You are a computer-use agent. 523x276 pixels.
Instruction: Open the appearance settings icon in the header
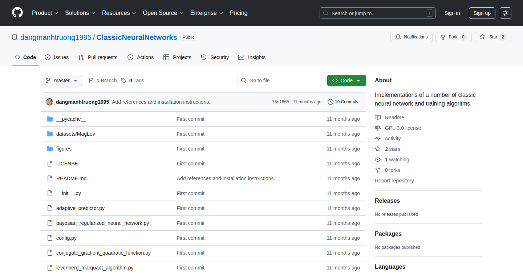coord(506,13)
